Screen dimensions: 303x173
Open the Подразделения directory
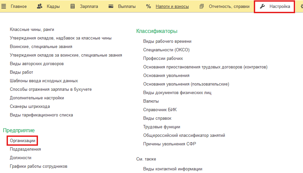pyautogui.click(x=25, y=149)
